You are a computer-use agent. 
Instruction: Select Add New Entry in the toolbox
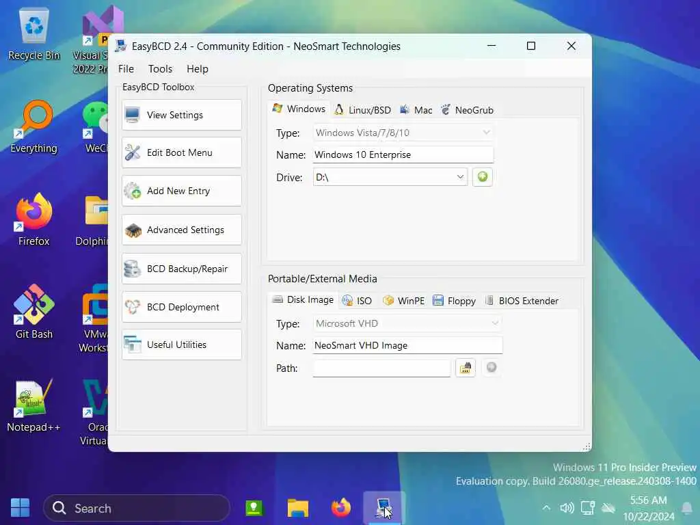(x=182, y=191)
